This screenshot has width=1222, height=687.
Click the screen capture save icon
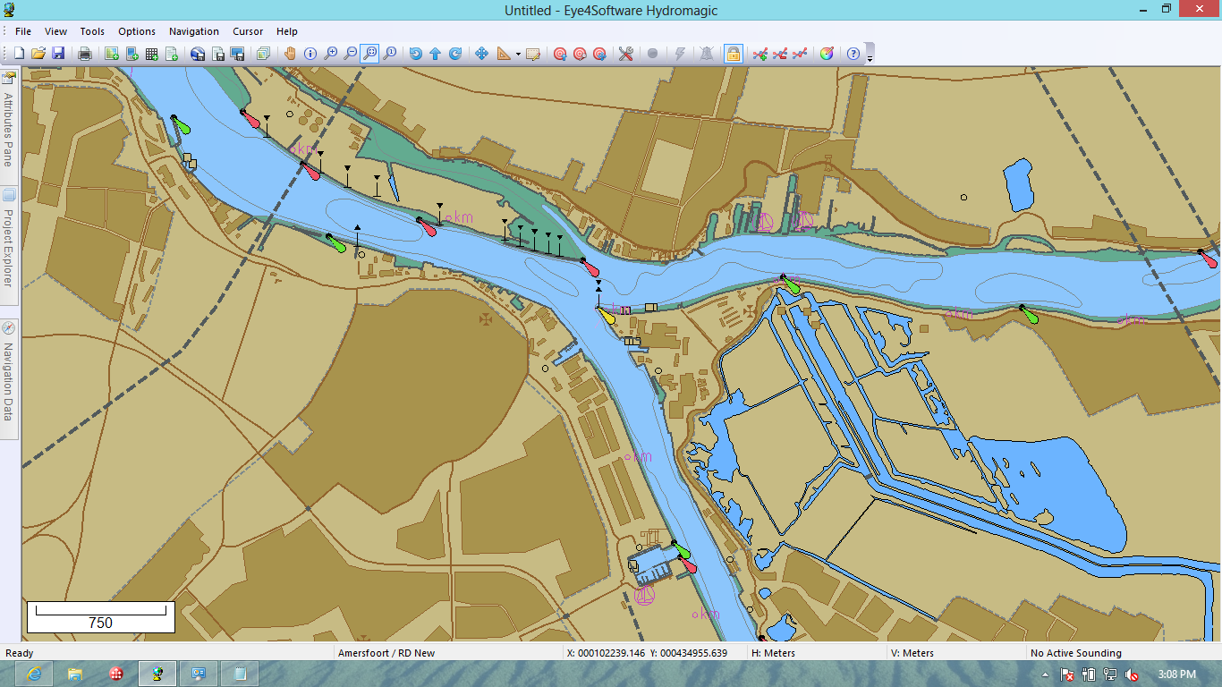point(237,54)
